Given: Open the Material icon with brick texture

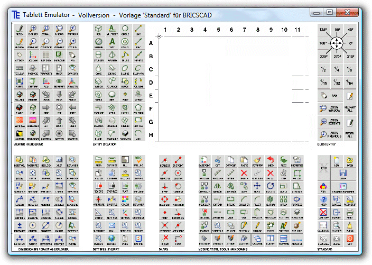Looking at the screenshot, I should point(20,122).
